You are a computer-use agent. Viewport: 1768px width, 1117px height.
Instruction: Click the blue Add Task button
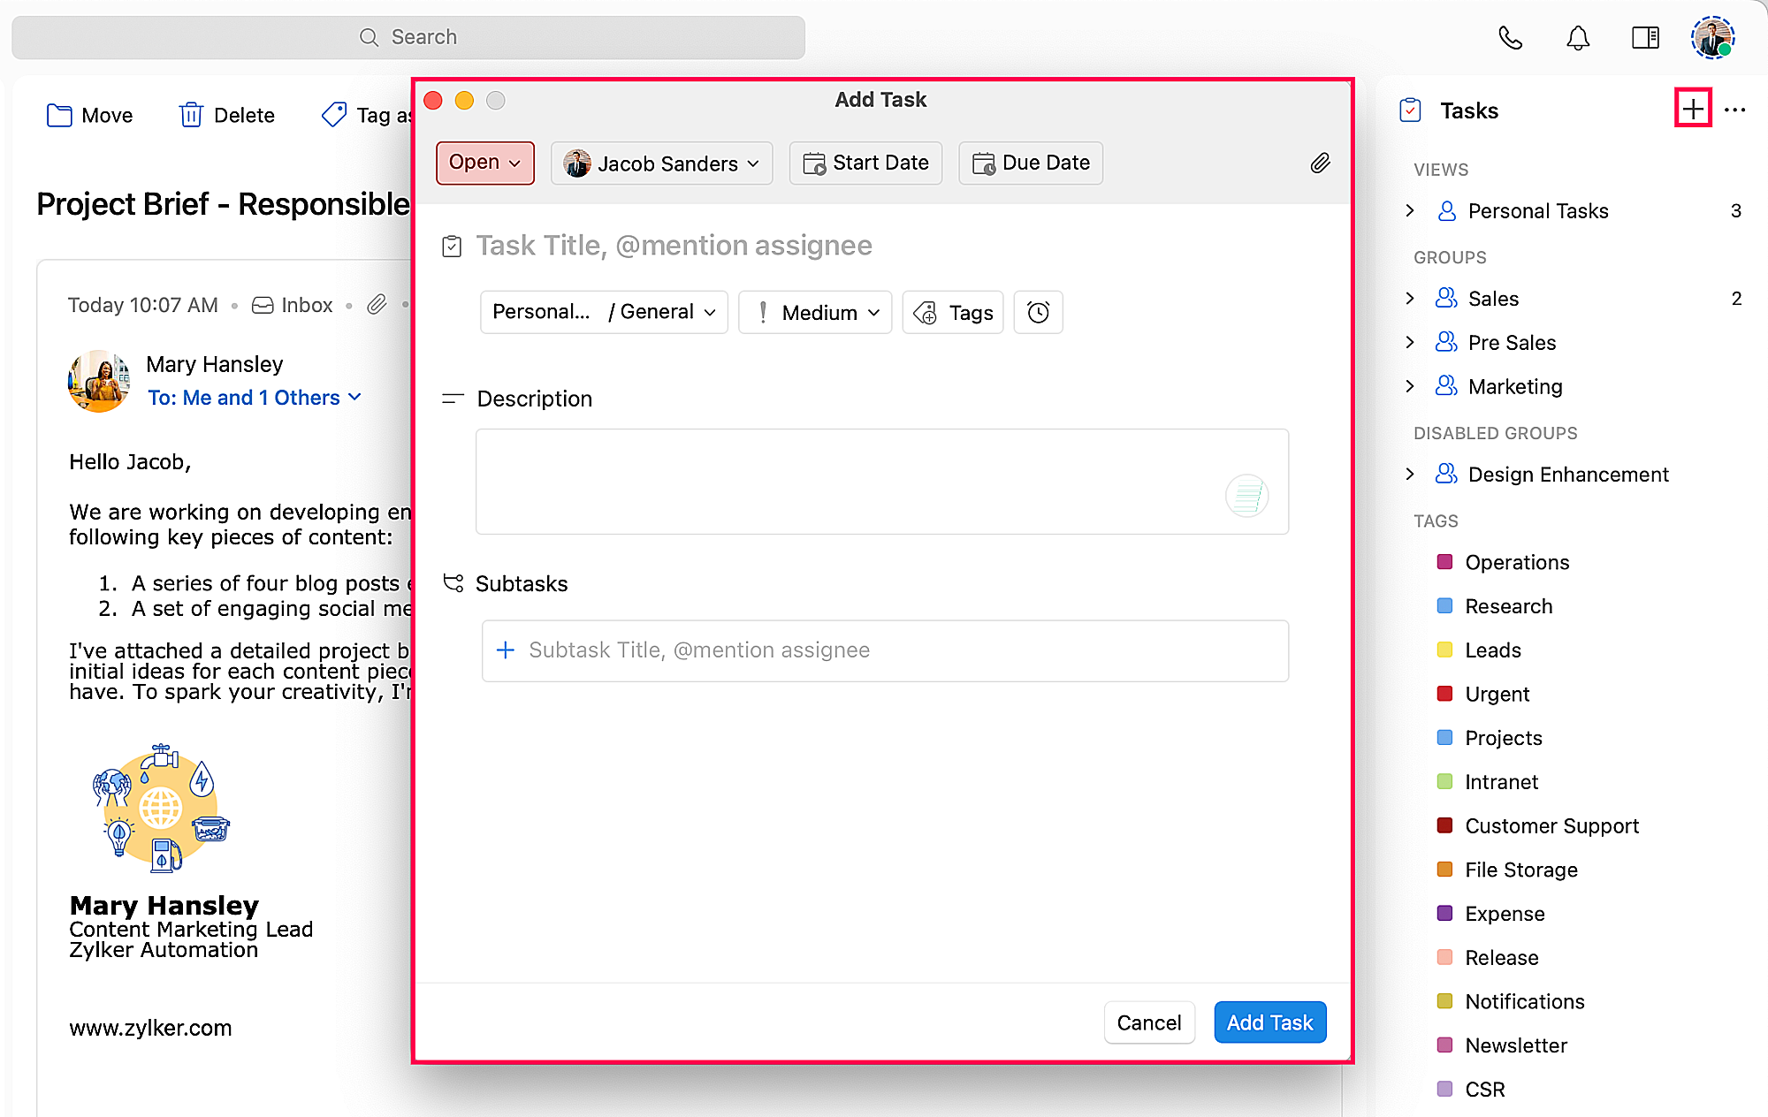point(1269,1022)
